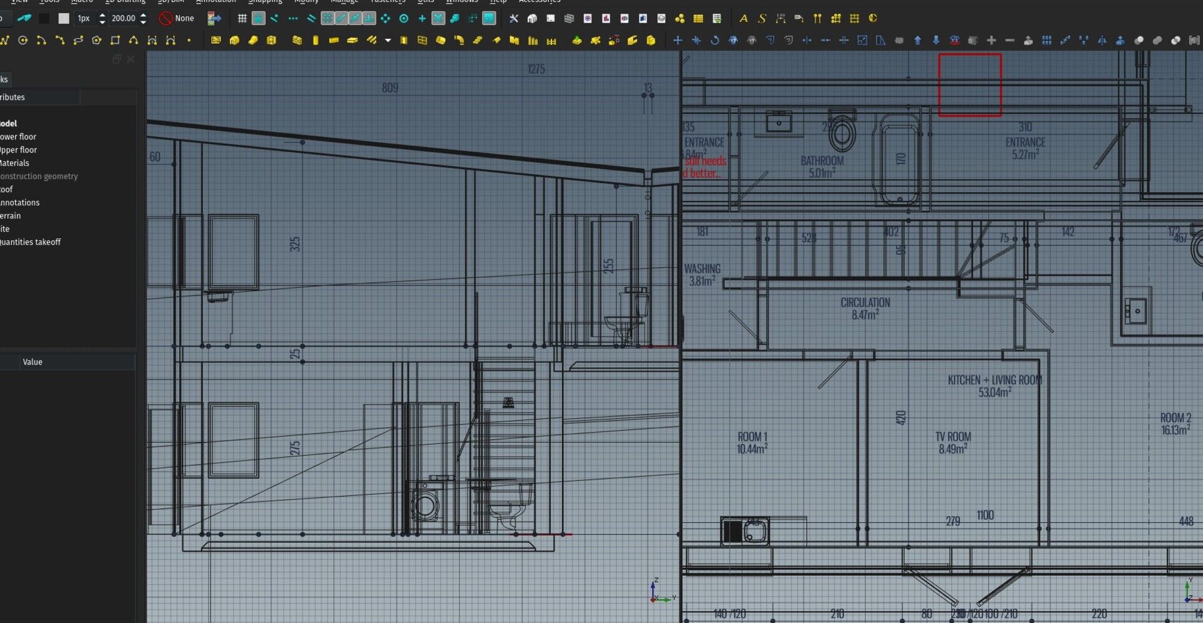Toggle the grid display

[x=242, y=18]
